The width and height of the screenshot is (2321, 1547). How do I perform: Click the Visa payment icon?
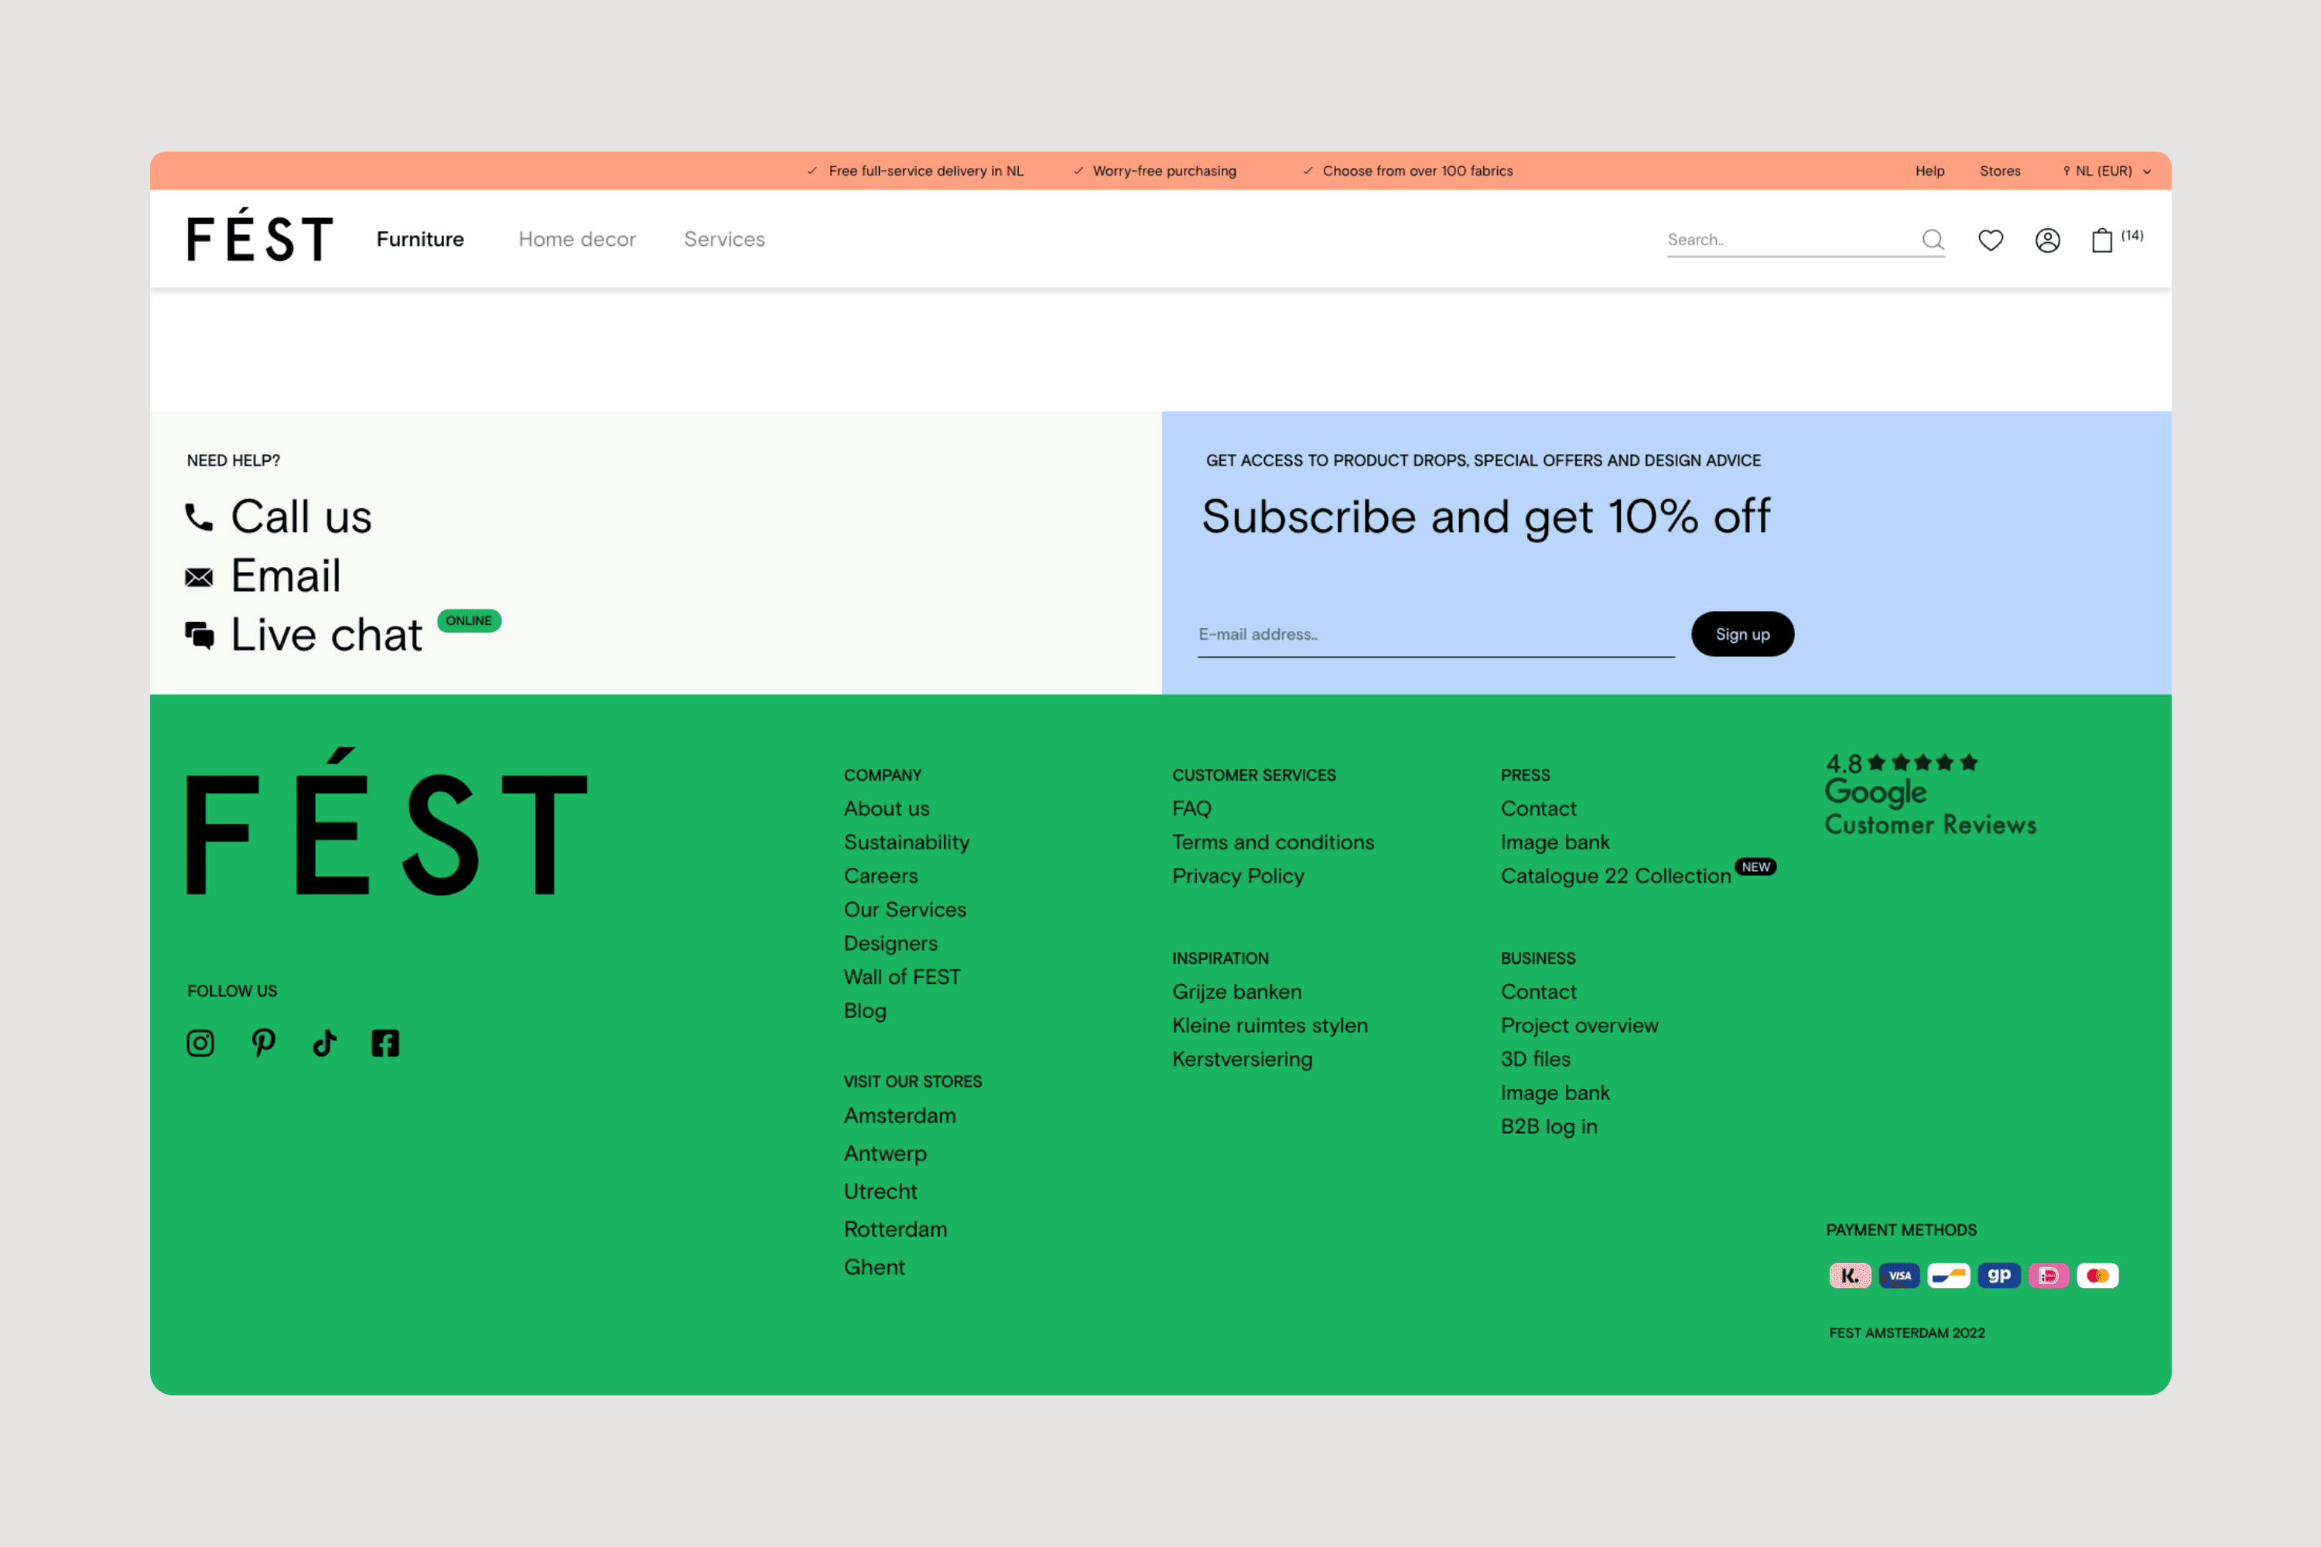1899,1276
